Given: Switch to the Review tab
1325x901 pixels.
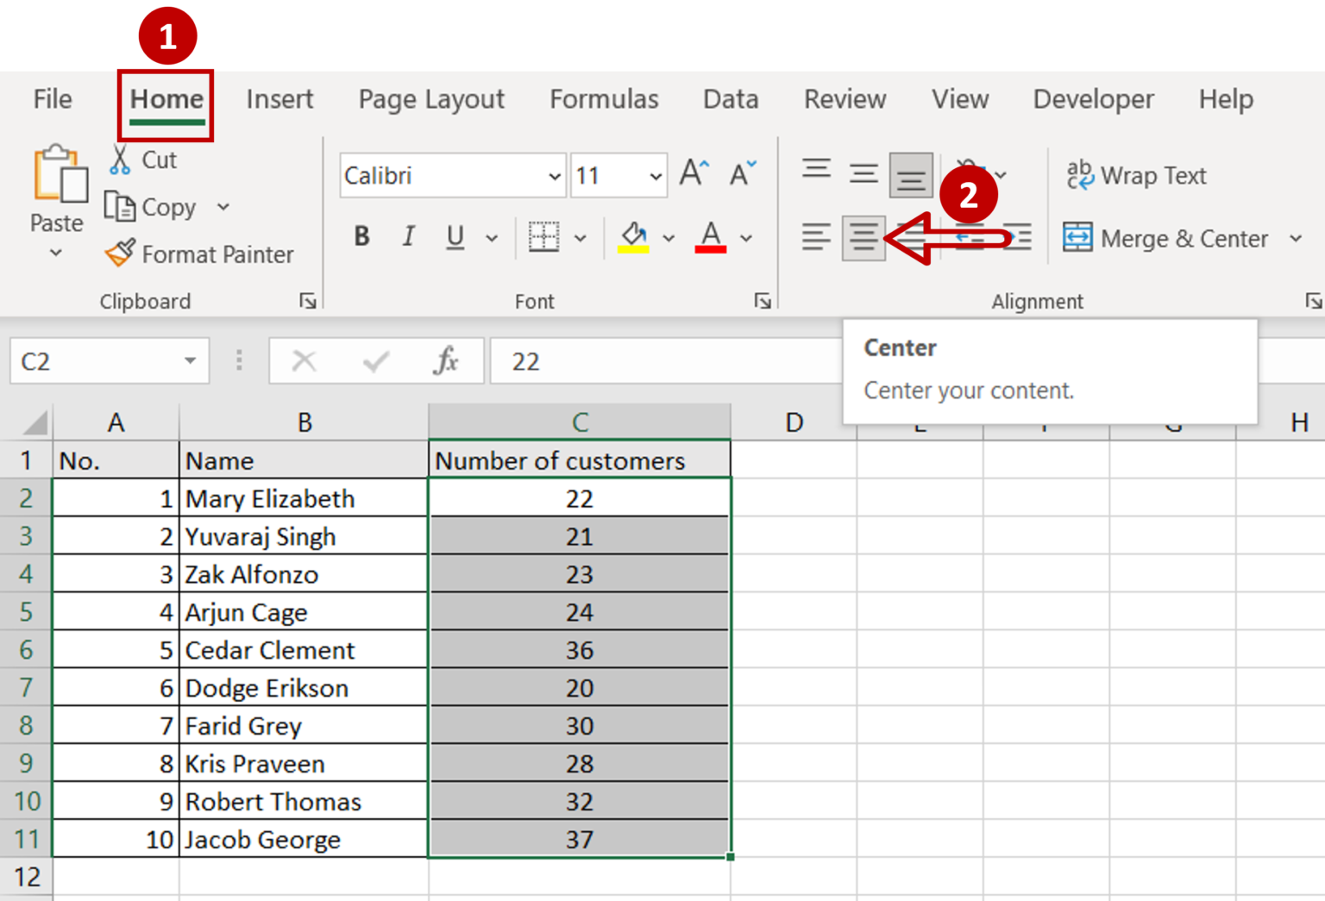Looking at the screenshot, I should click(845, 99).
